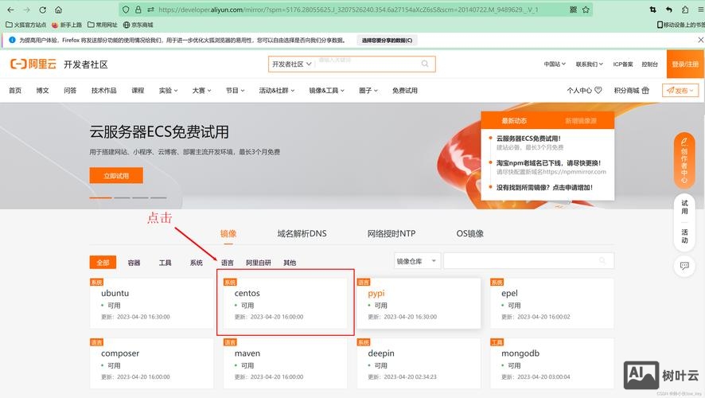Viewport: 705px width, 398px height.
Task: Click the shield tracking protection icon
Action: pyautogui.click(x=126, y=10)
